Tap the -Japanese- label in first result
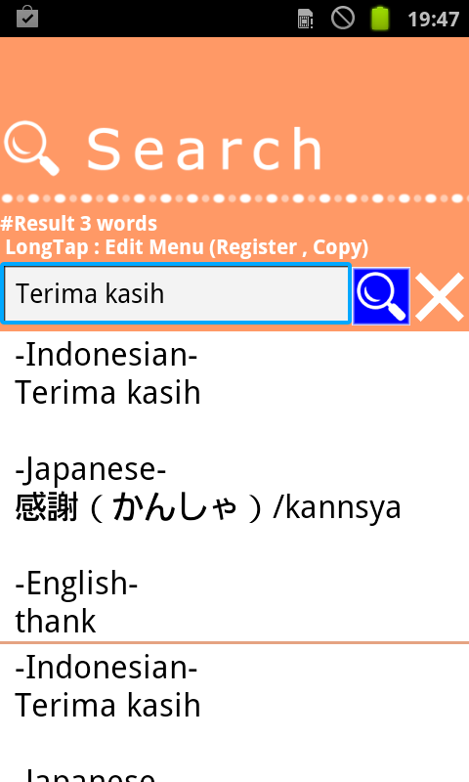 pyautogui.click(x=91, y=470)
